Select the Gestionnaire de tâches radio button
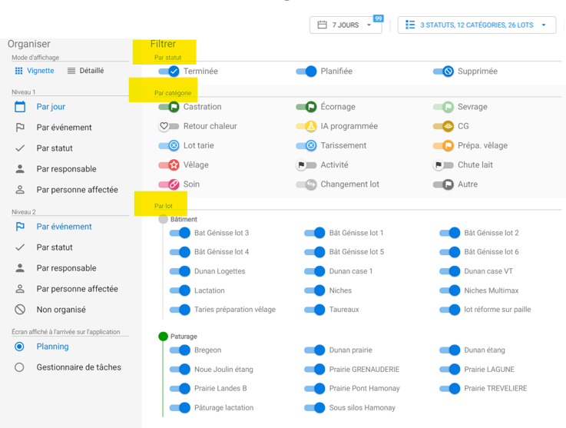This screenshot has height=428, width=566. tap(19, 367)
